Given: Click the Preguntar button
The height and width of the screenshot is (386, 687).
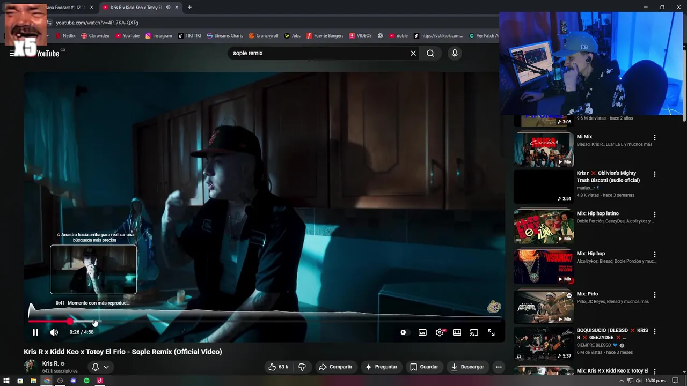Looking at the screenshot, I should (x=381, y=367).
